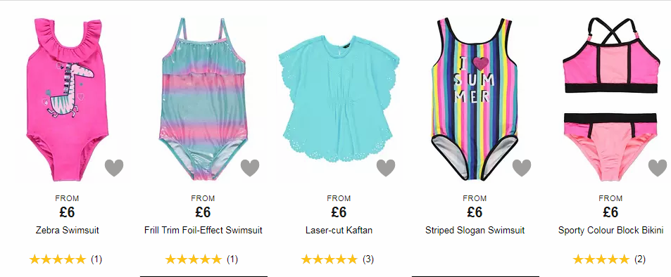Save Sporty Colour Block Bikini via heart

click(658, 167)
